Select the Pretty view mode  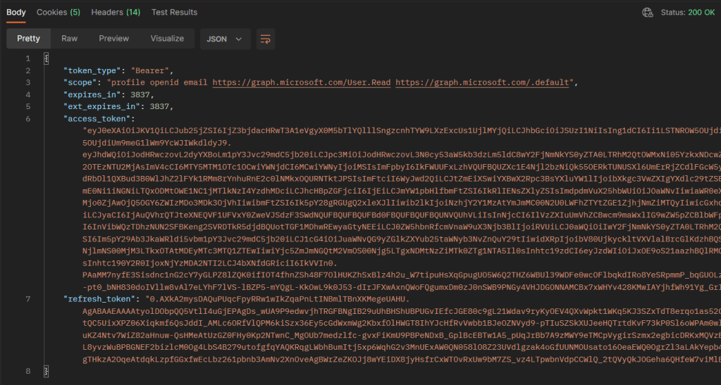point(29,39)
